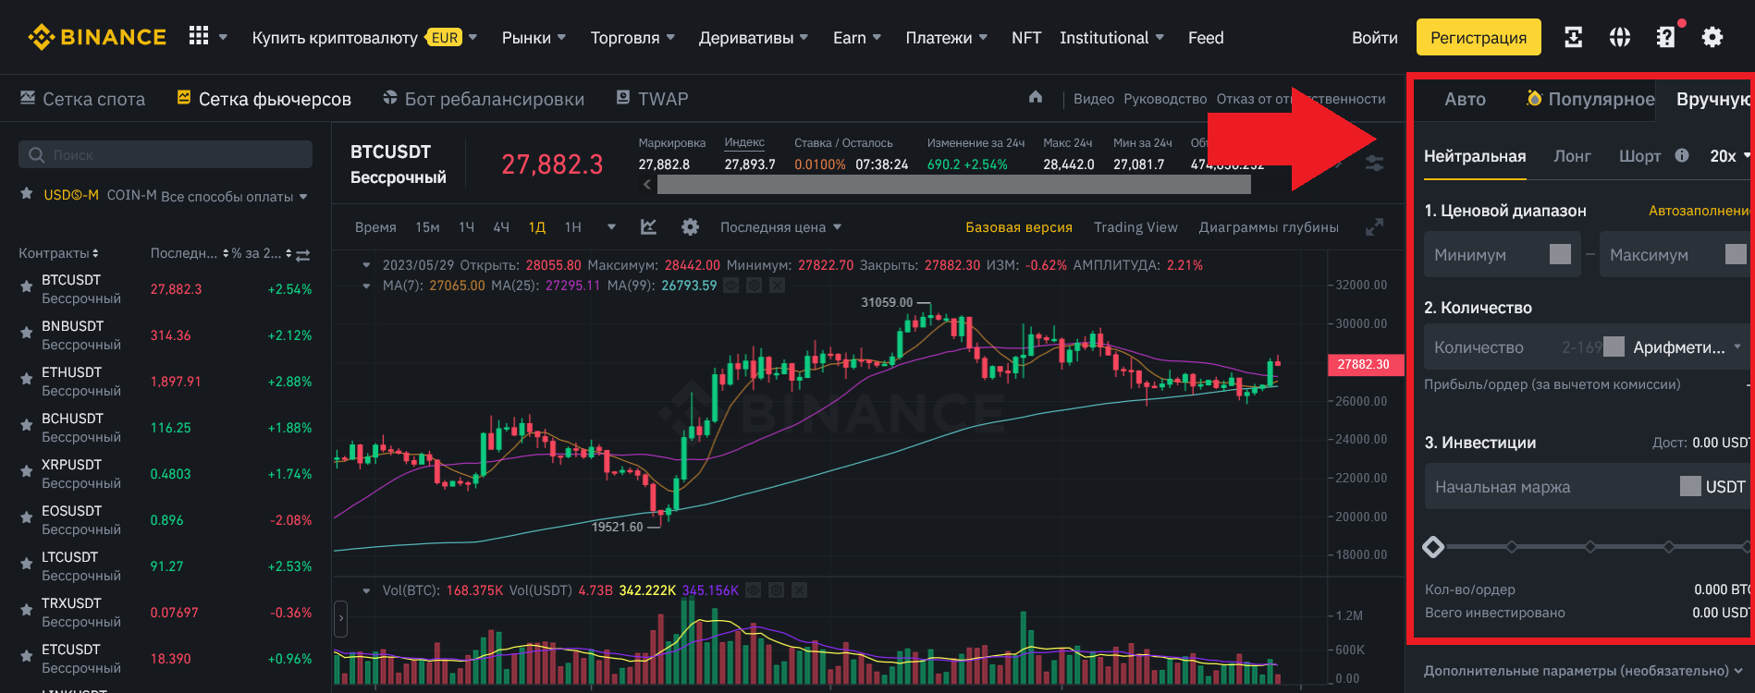Click the Минимум price field
Screen dimensions: 1755x693
[x=1503, y=254]
